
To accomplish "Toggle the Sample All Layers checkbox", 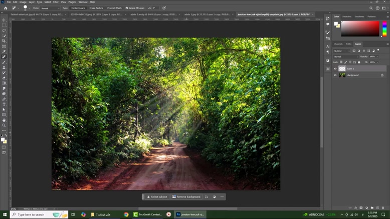I will (127, 8).
